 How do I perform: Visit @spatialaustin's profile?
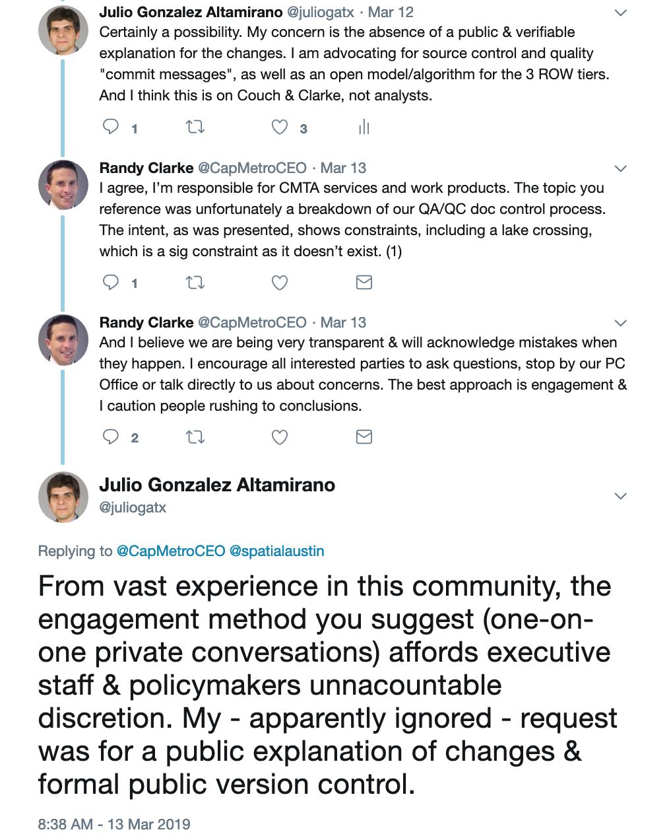[276, 550]
